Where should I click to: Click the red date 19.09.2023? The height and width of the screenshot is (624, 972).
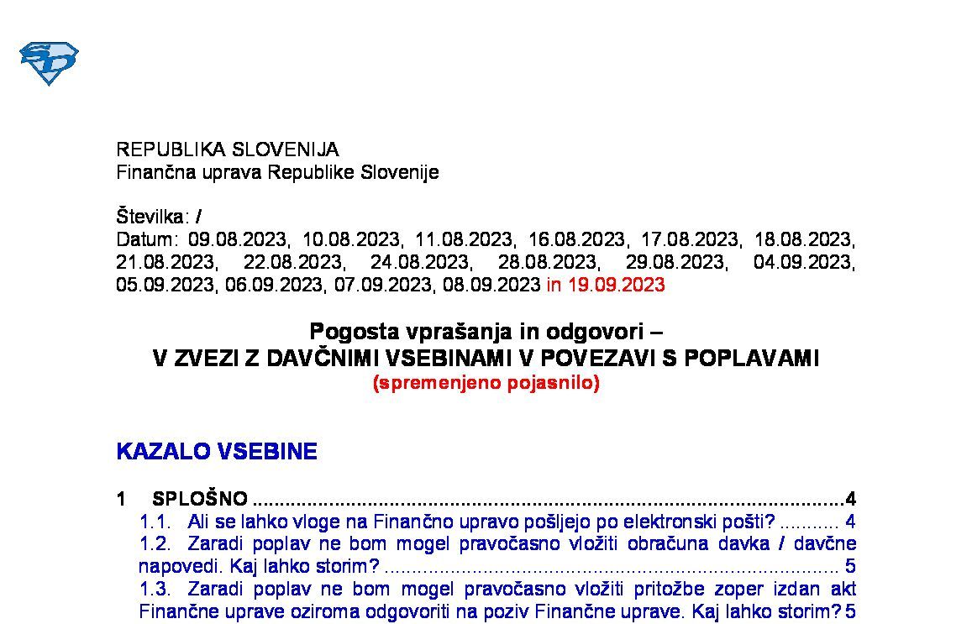pos(616,285)
